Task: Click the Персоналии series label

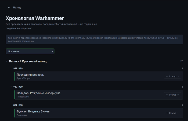Action: pyautogui.click(x=23, y=97)
